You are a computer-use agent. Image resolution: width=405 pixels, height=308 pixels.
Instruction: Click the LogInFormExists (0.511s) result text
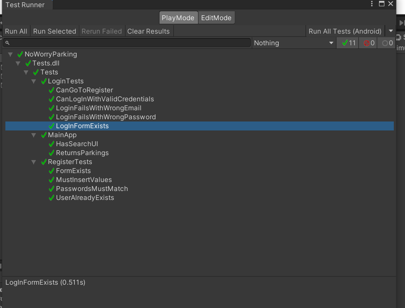click(45, 282)
